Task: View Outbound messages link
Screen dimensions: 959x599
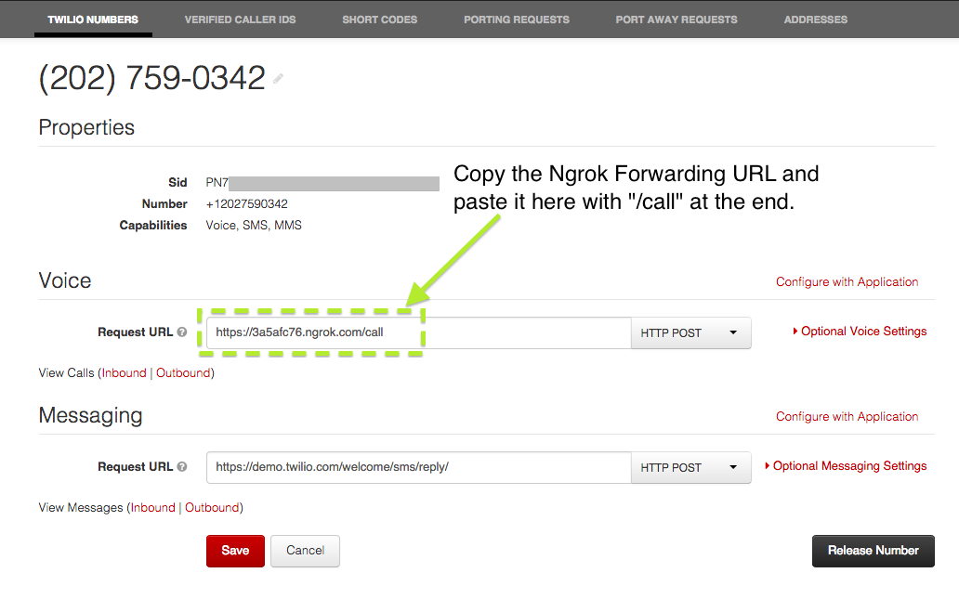Action: coord(212,507)
